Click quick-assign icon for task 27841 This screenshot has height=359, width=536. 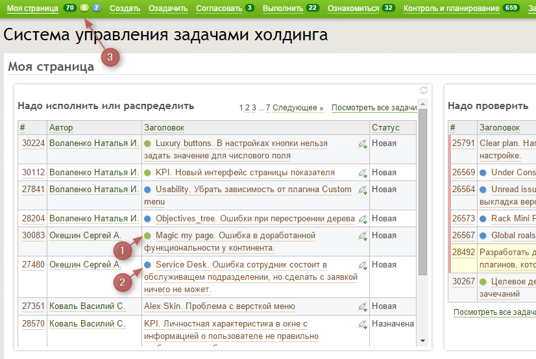pos(363,190)
